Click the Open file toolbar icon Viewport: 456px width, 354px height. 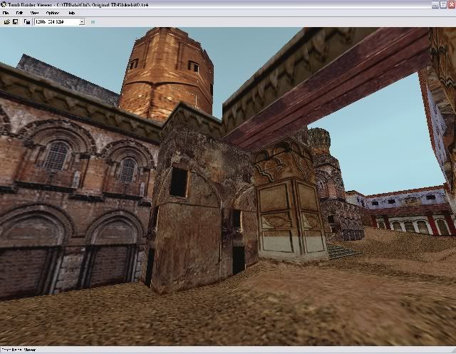[7, 22]
